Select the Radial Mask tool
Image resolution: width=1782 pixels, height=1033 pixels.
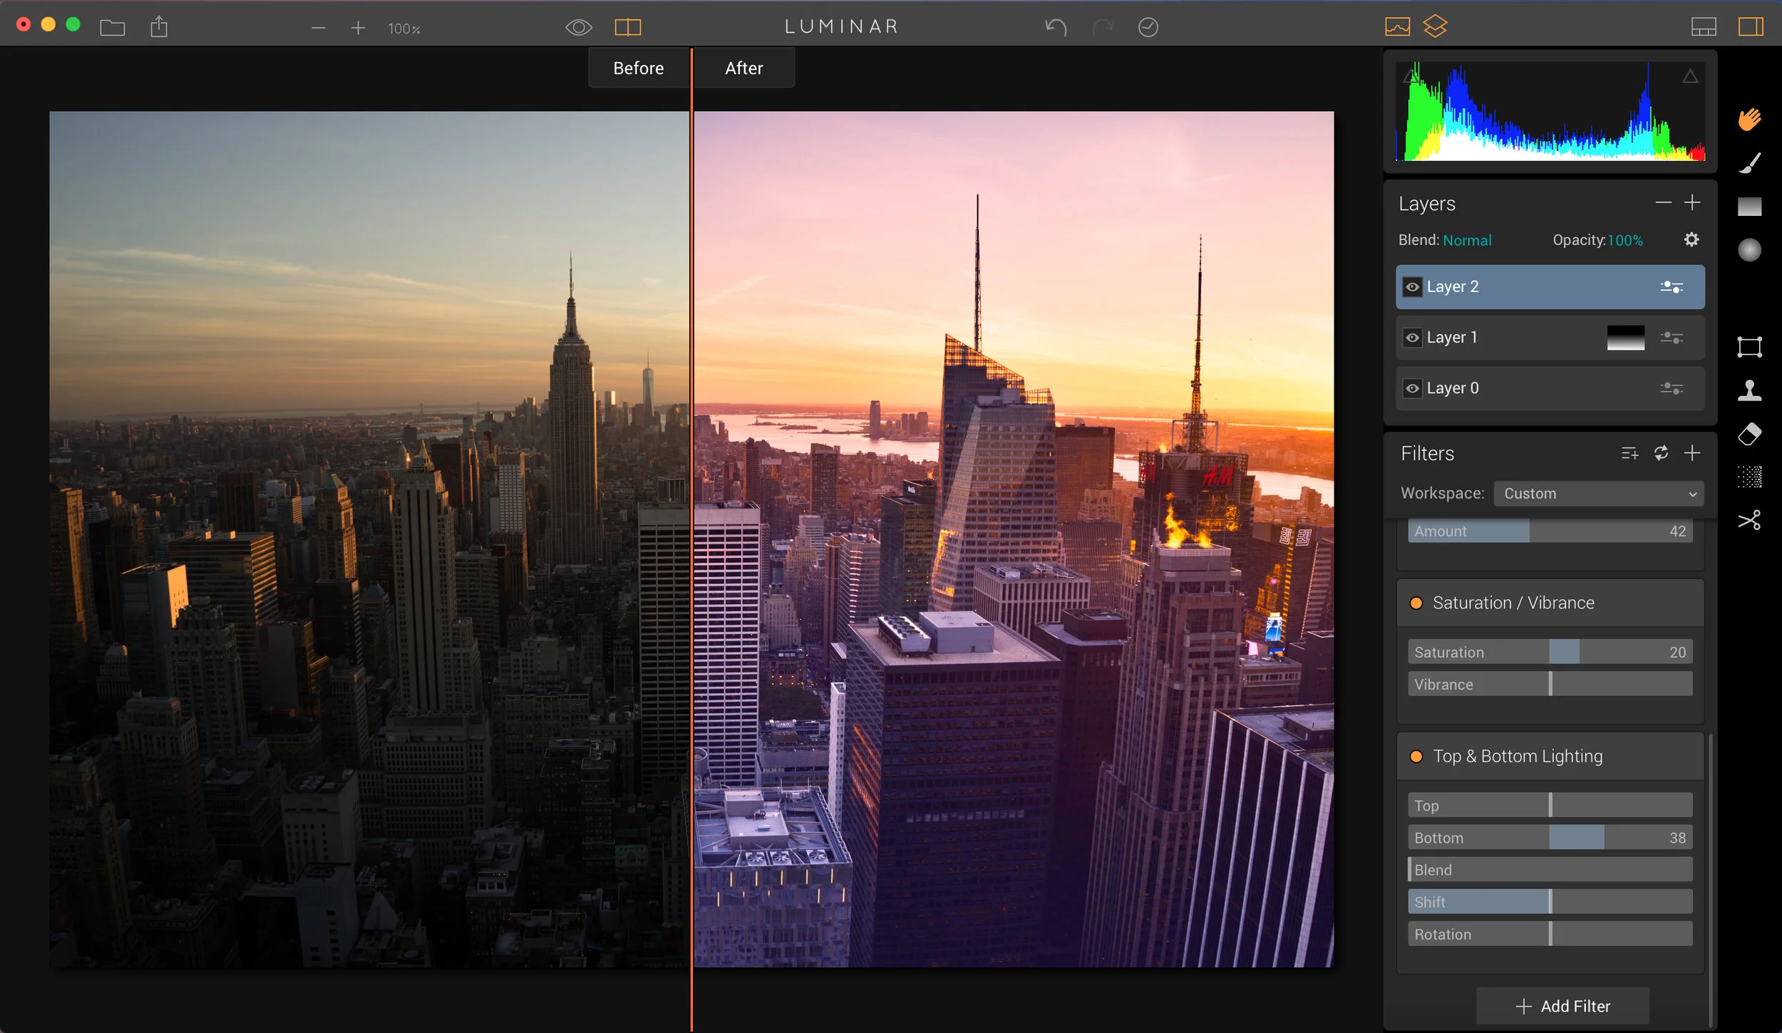coord(1750,250)
